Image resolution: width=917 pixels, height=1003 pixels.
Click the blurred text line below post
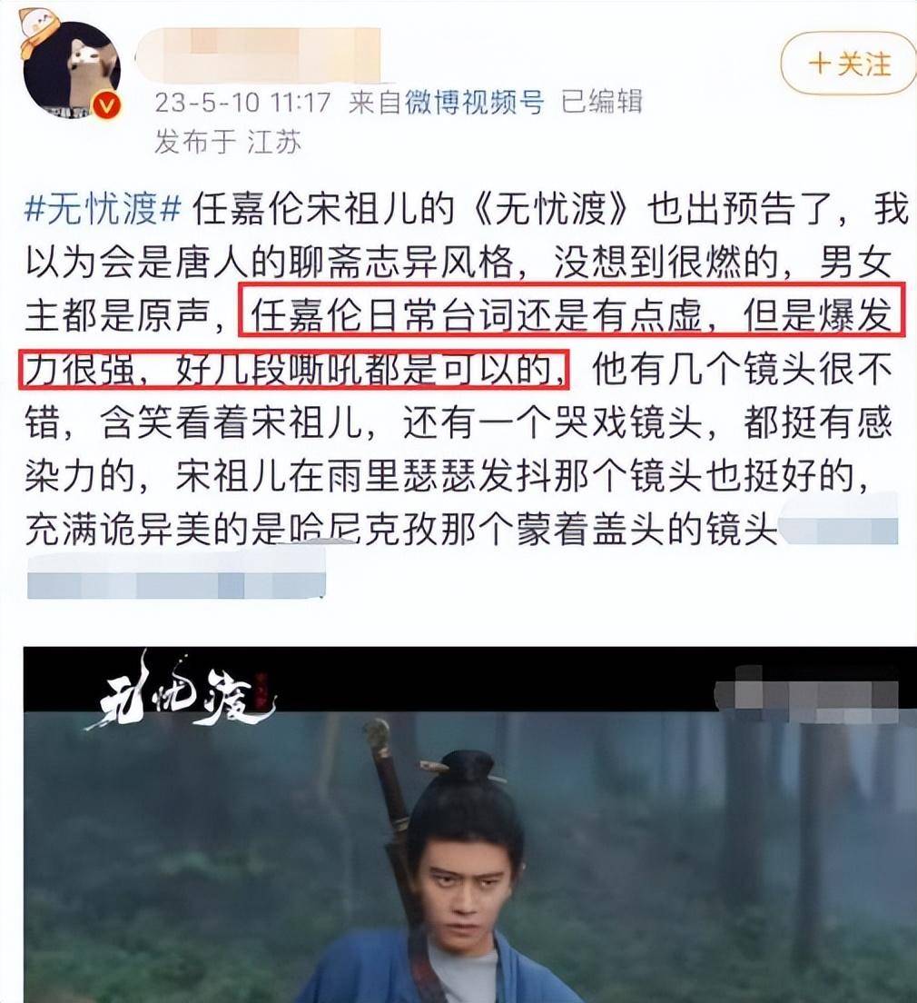tap(176, 577)
